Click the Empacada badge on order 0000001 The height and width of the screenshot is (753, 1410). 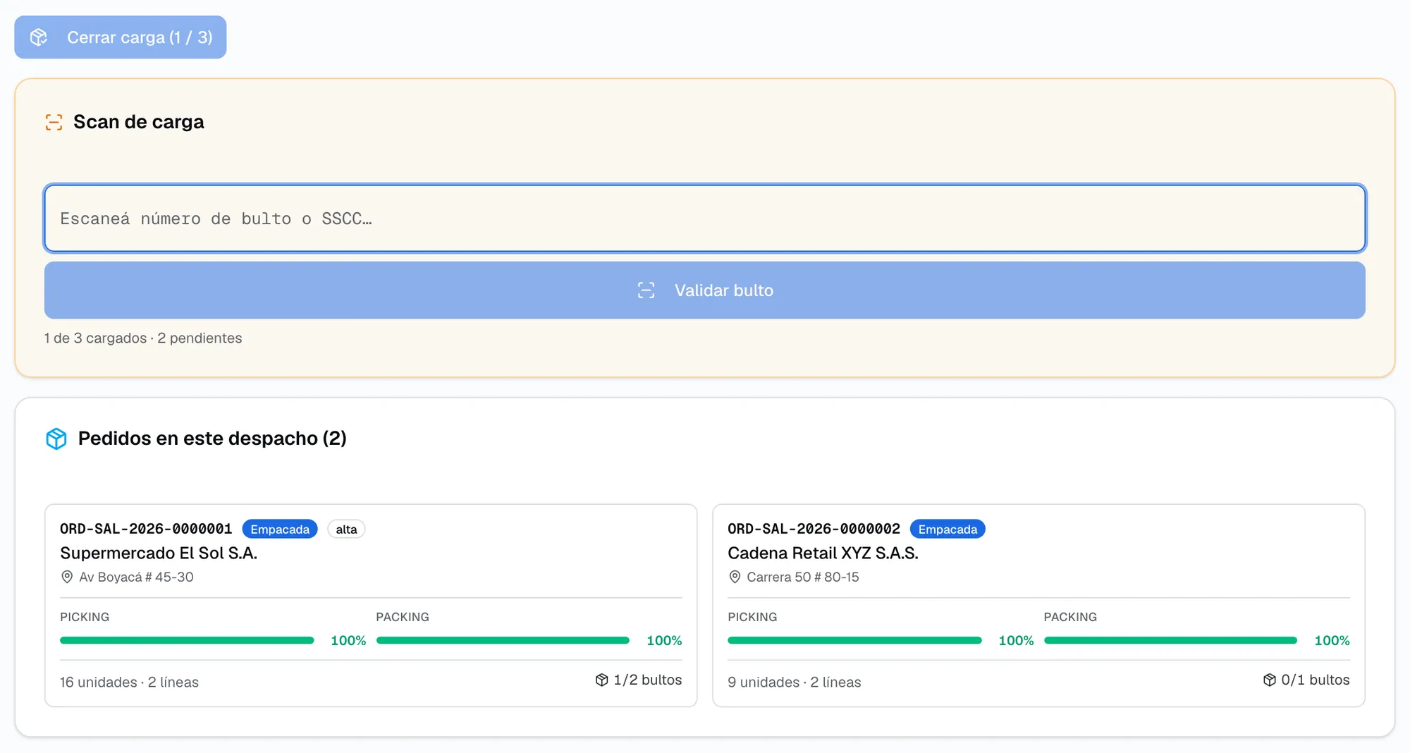pos(280,529)
